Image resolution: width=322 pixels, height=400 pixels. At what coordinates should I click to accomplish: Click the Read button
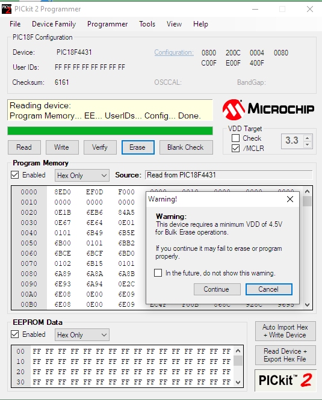click(x=24, y=147)
